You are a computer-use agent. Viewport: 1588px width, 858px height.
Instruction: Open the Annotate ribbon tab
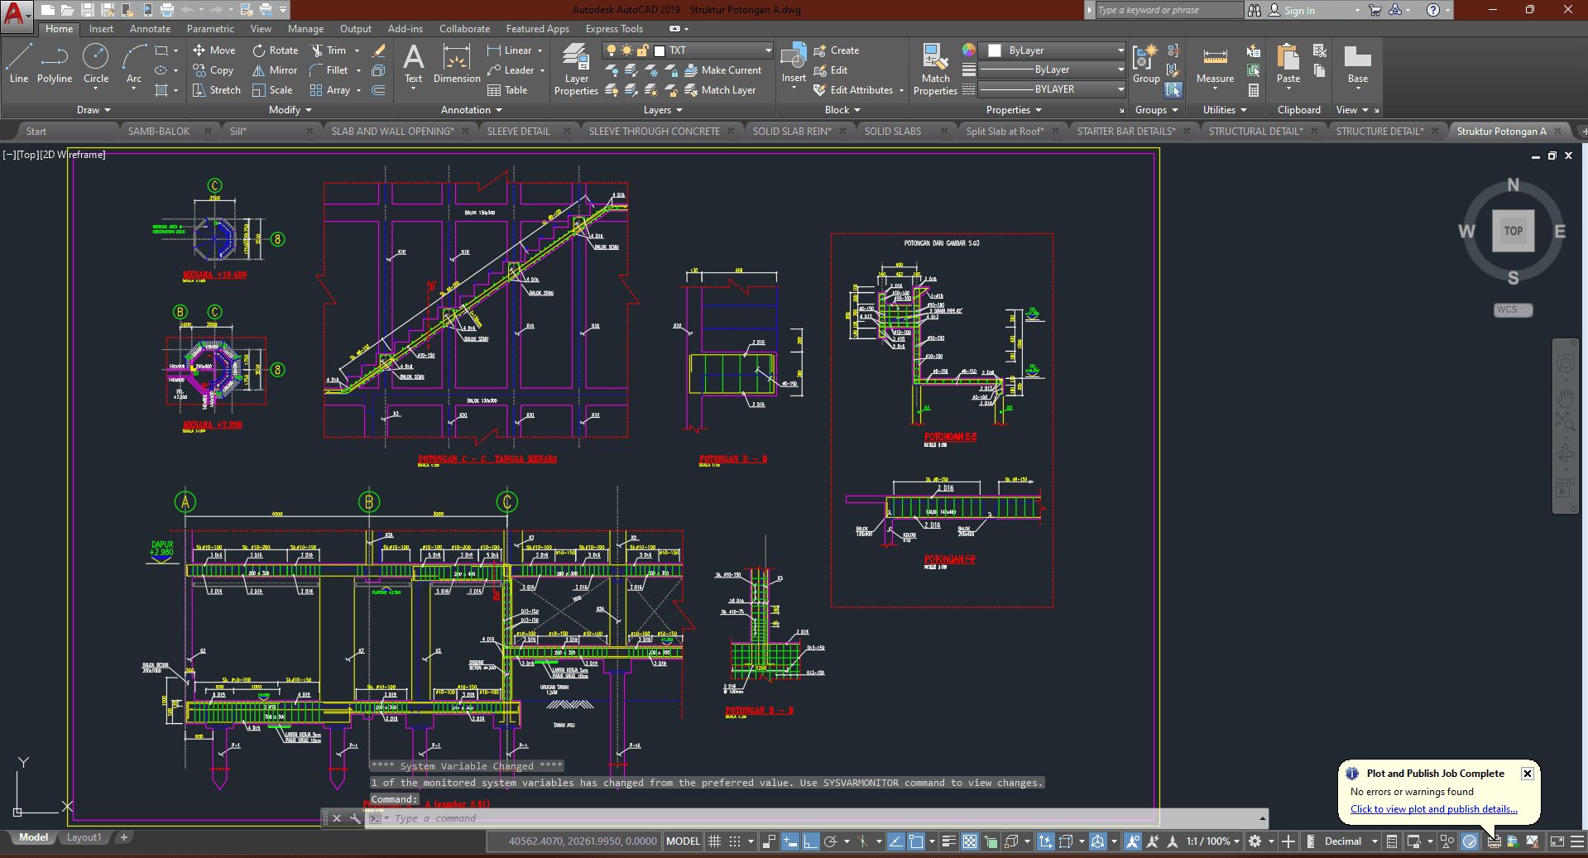click(150, 29)
